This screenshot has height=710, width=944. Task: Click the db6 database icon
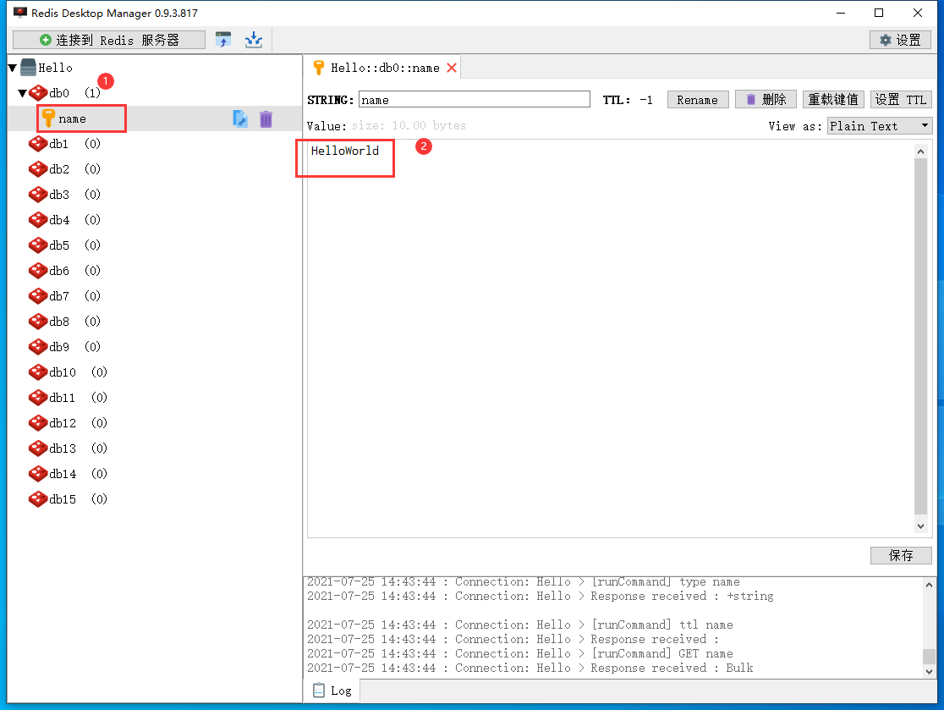pyautogui.click(x=38, y=271)
